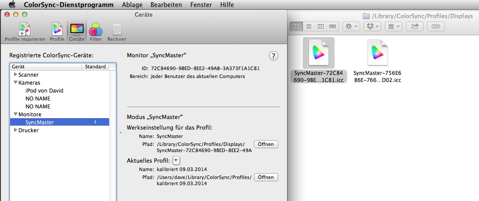Open the Apple menu
479x201 pixels.
[12, 4]
